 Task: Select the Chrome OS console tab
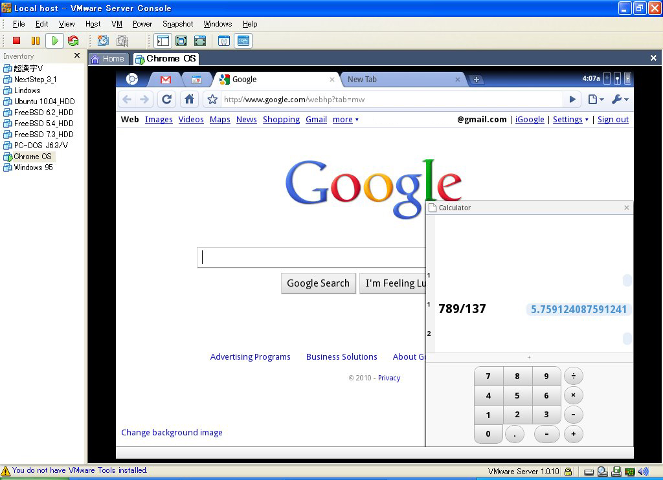165,59
